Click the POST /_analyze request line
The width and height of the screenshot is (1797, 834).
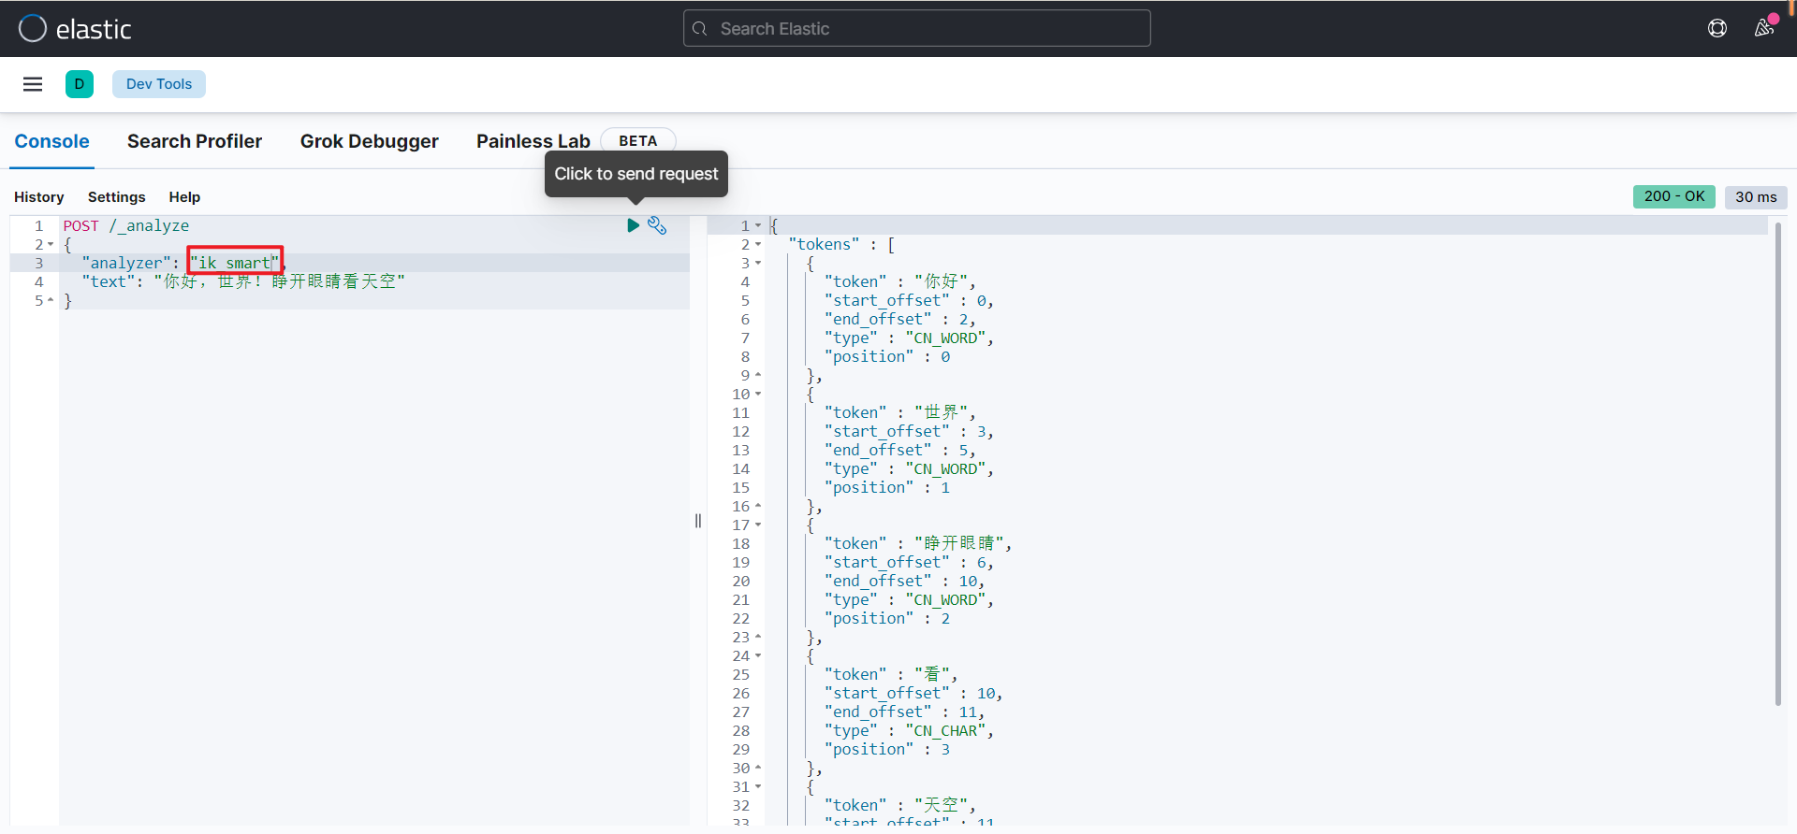(x=126, y=225)
